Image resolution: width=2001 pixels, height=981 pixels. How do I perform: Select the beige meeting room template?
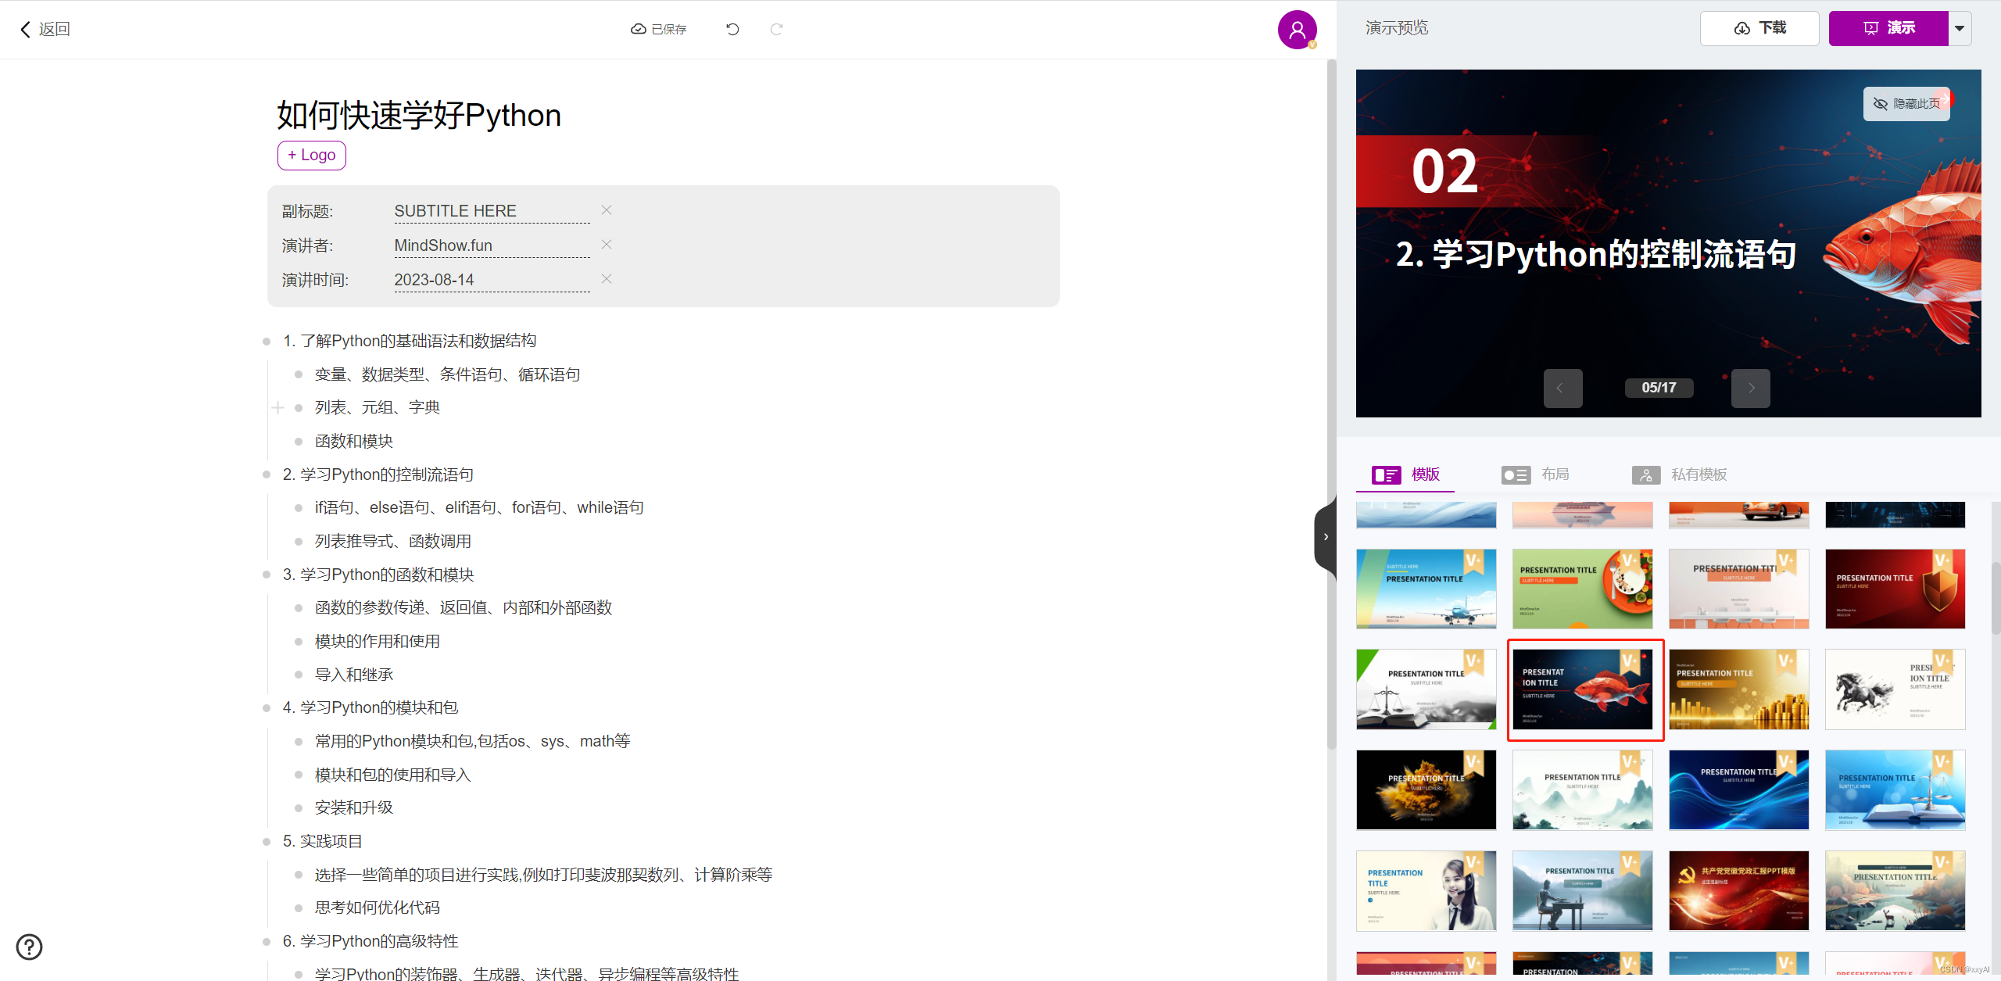click(1739, 589)
